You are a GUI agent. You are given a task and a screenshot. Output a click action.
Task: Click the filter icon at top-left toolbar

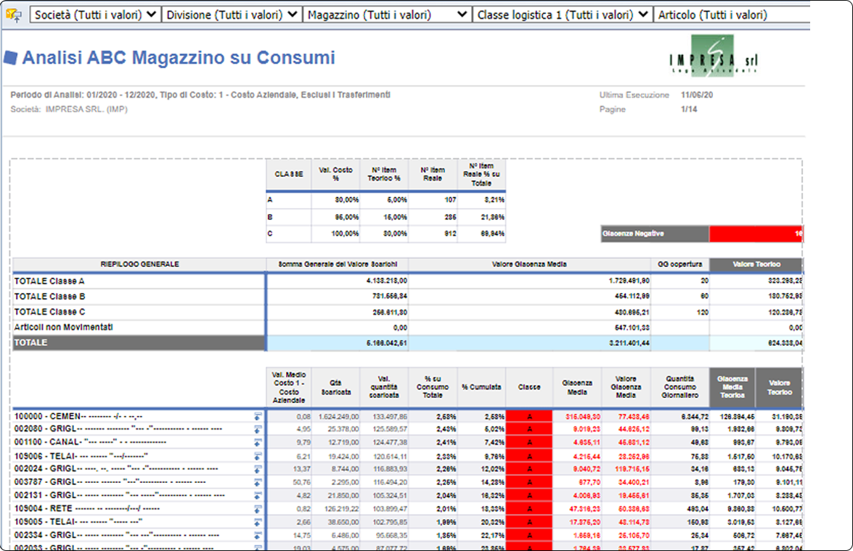pyautogui.click(x=14, y=15)
